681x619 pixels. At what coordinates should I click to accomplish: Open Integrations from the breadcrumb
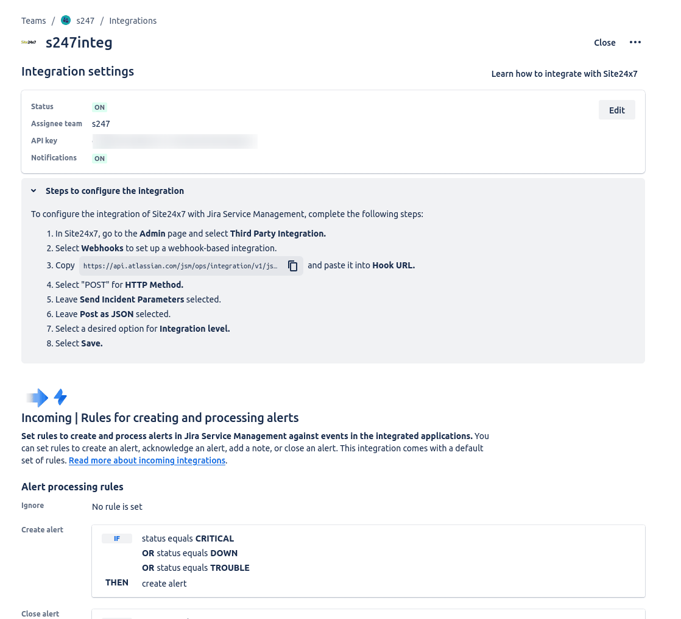pos(133,20)
